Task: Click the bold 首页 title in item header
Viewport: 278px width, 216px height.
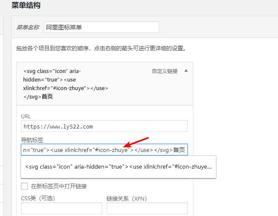Action: [x=47, y=96]
